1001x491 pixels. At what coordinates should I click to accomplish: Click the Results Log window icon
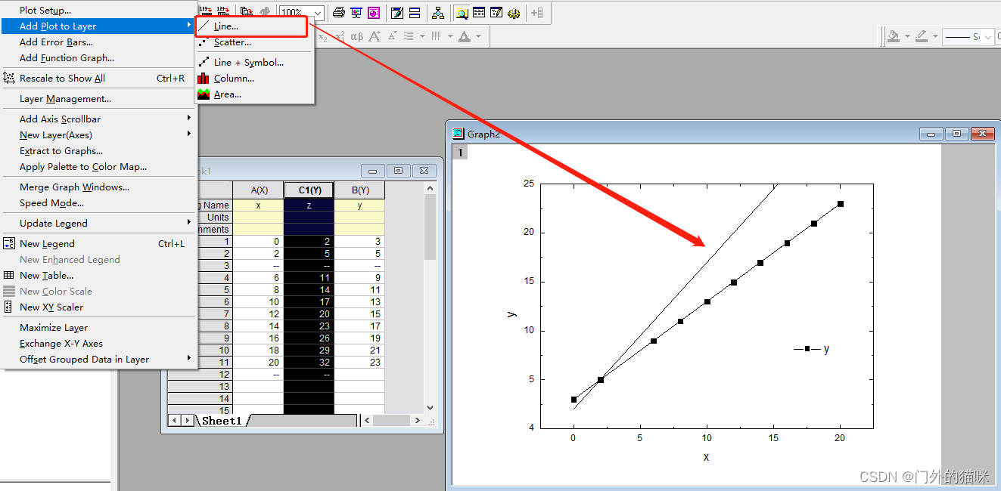tap(479, 13)
